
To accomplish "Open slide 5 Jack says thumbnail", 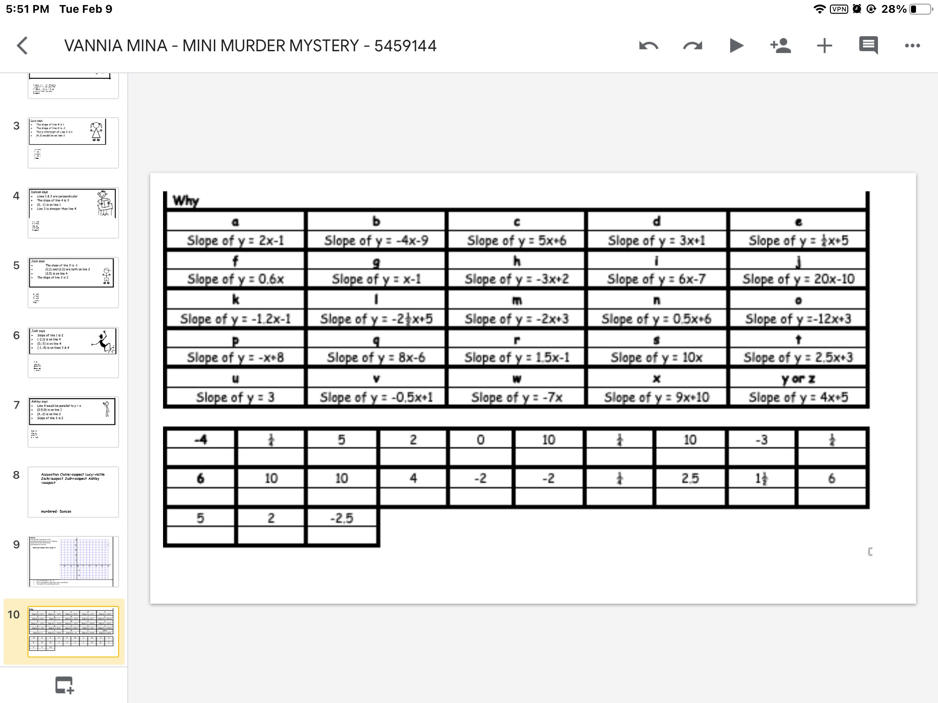I will (x=73, y=282).
